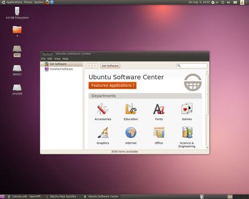Click the Departments section header
Viewport: 249px width, 199px height.
point(145,96)
